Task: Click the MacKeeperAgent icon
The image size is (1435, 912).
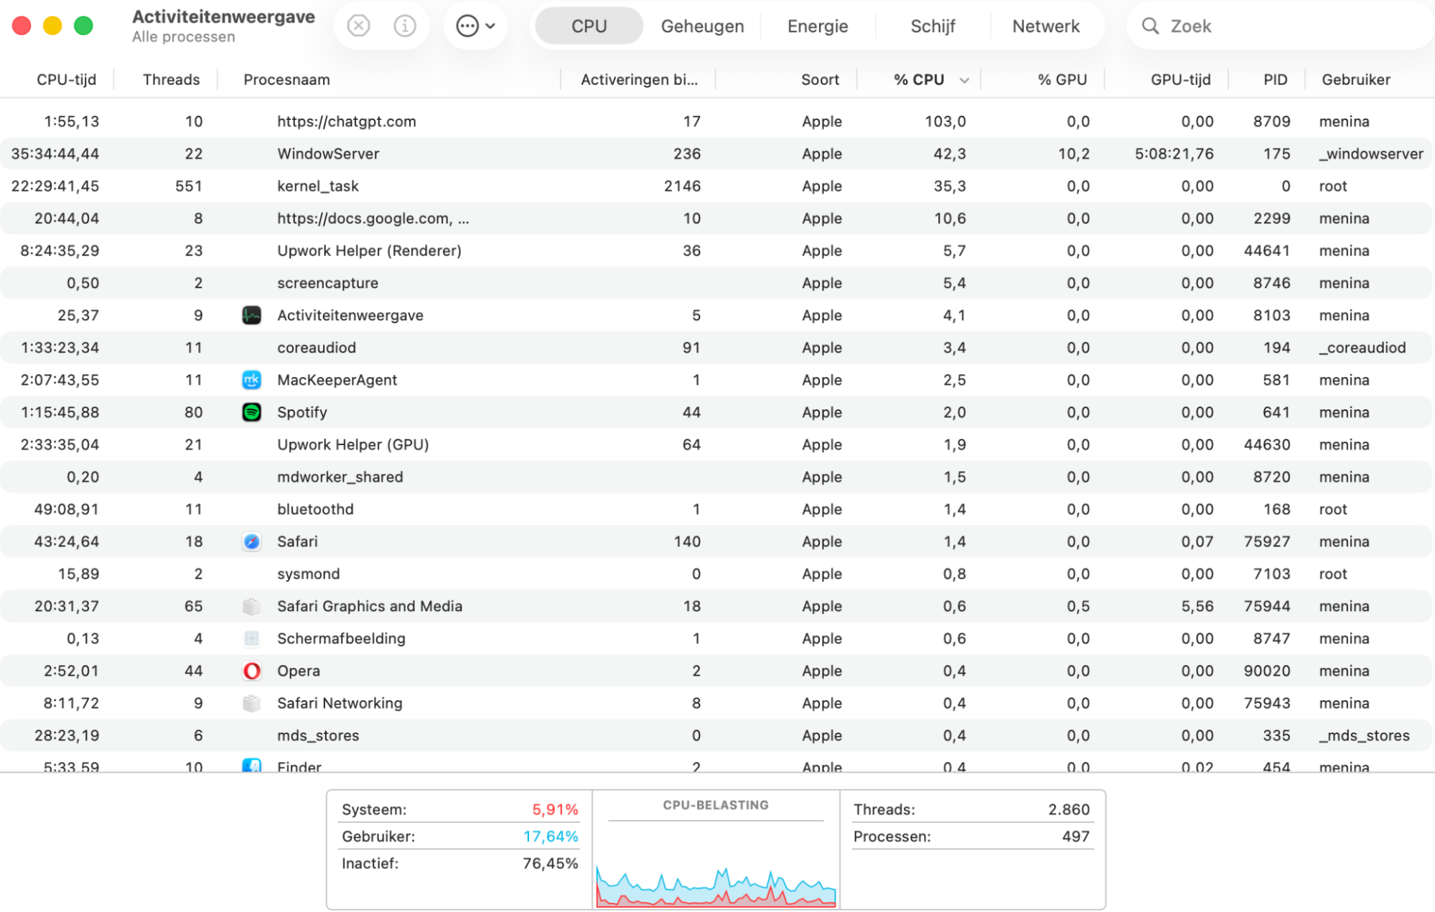Action: click(251, 380)
